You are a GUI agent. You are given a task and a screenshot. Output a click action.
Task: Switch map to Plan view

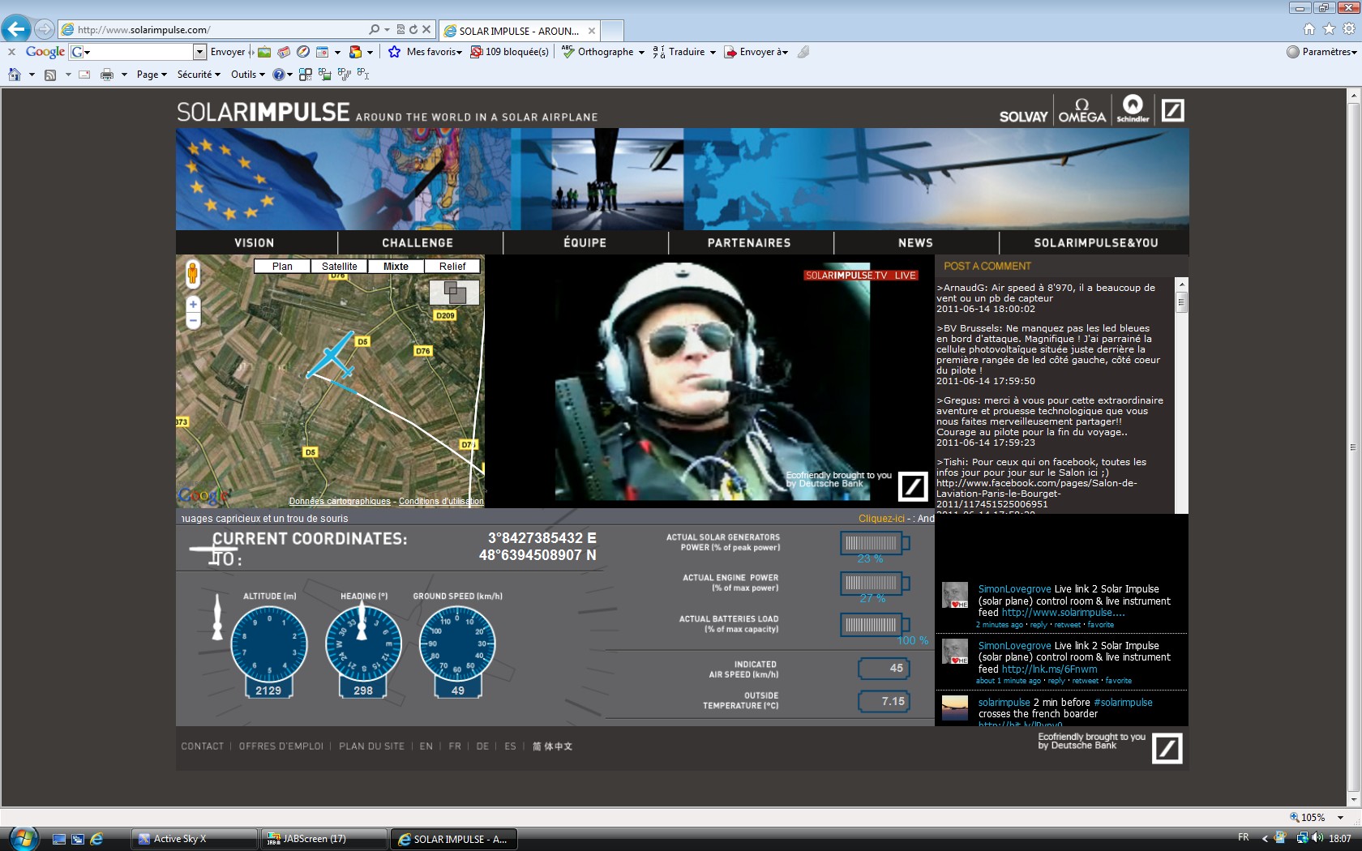click(x=282, y=266)
